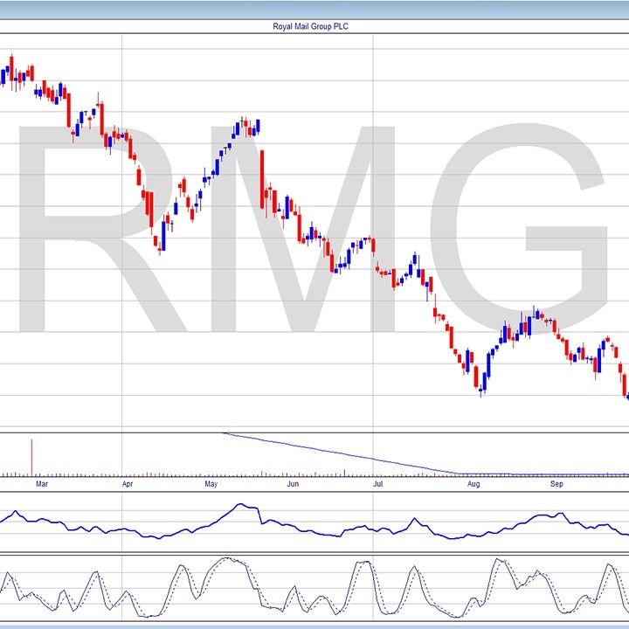Click the highest candle at the chart's far left
The height and width of the screenshot is (629, 629).
(x=11, y=65)
